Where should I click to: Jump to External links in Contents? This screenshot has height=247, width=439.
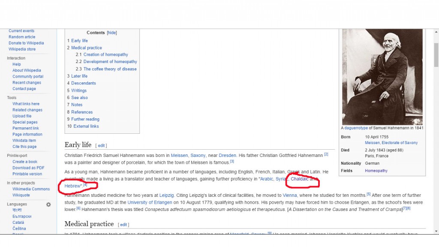click(86, 127)
